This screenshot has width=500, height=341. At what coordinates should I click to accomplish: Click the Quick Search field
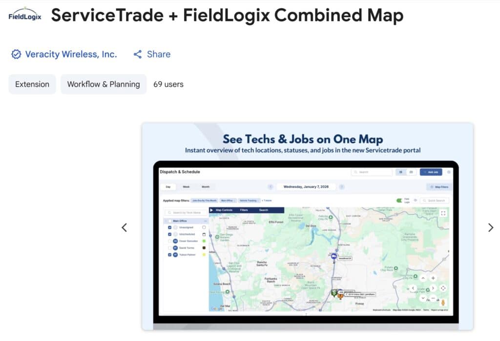434,201
